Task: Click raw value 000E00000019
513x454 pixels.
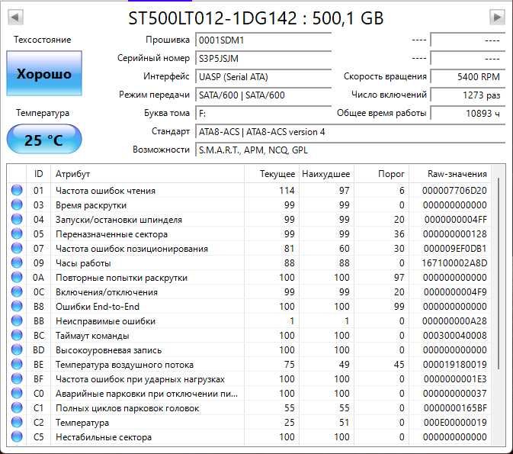Action: point(455,422)
